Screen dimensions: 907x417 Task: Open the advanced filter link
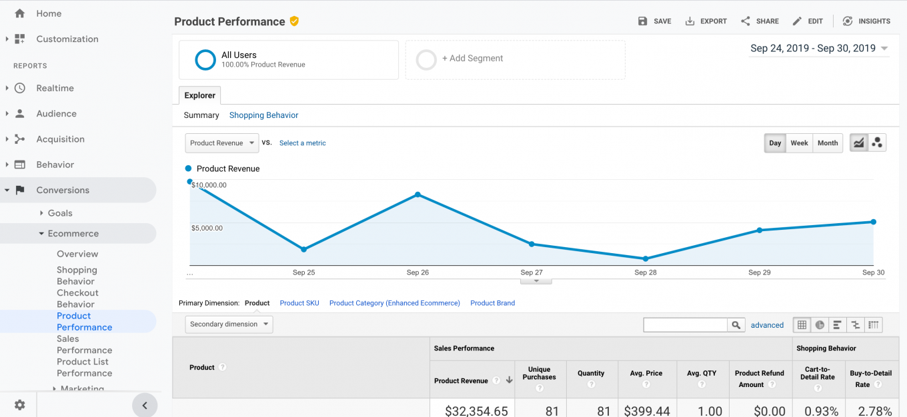767,324
